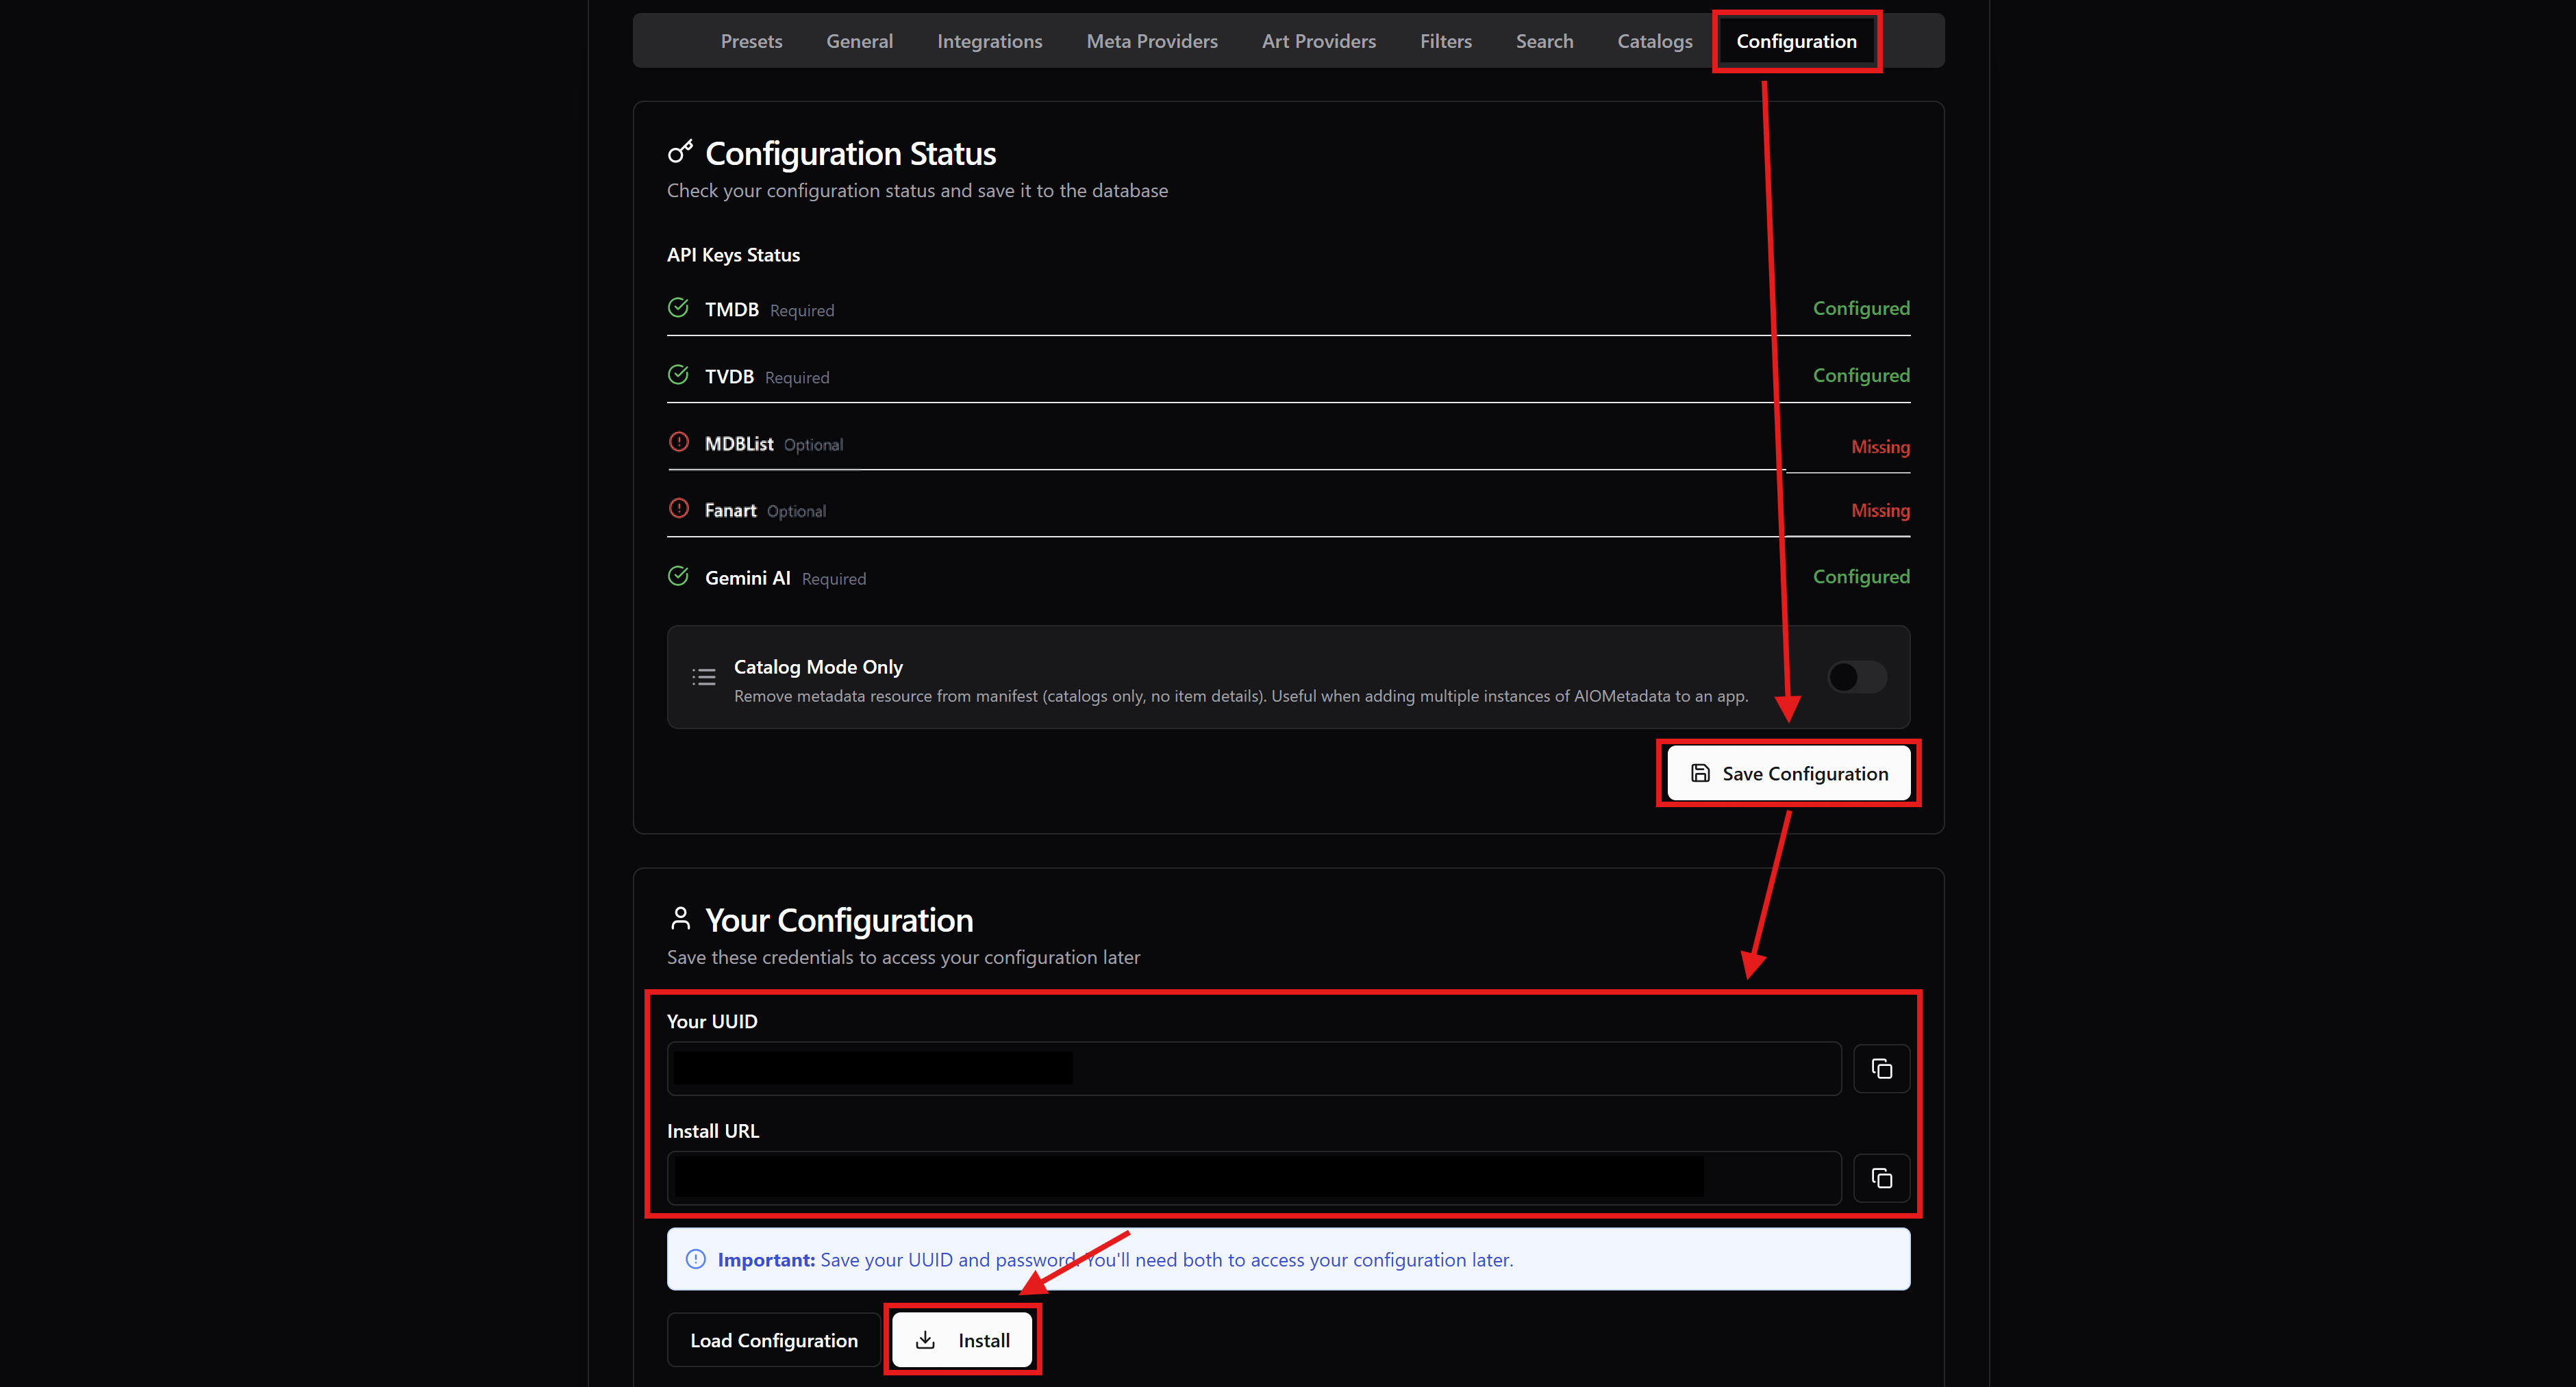Click the user icon beside Your Configuration
The height and width of the screenshot is (1387, 2576).
pyautogui.click(x=681, y=917)
